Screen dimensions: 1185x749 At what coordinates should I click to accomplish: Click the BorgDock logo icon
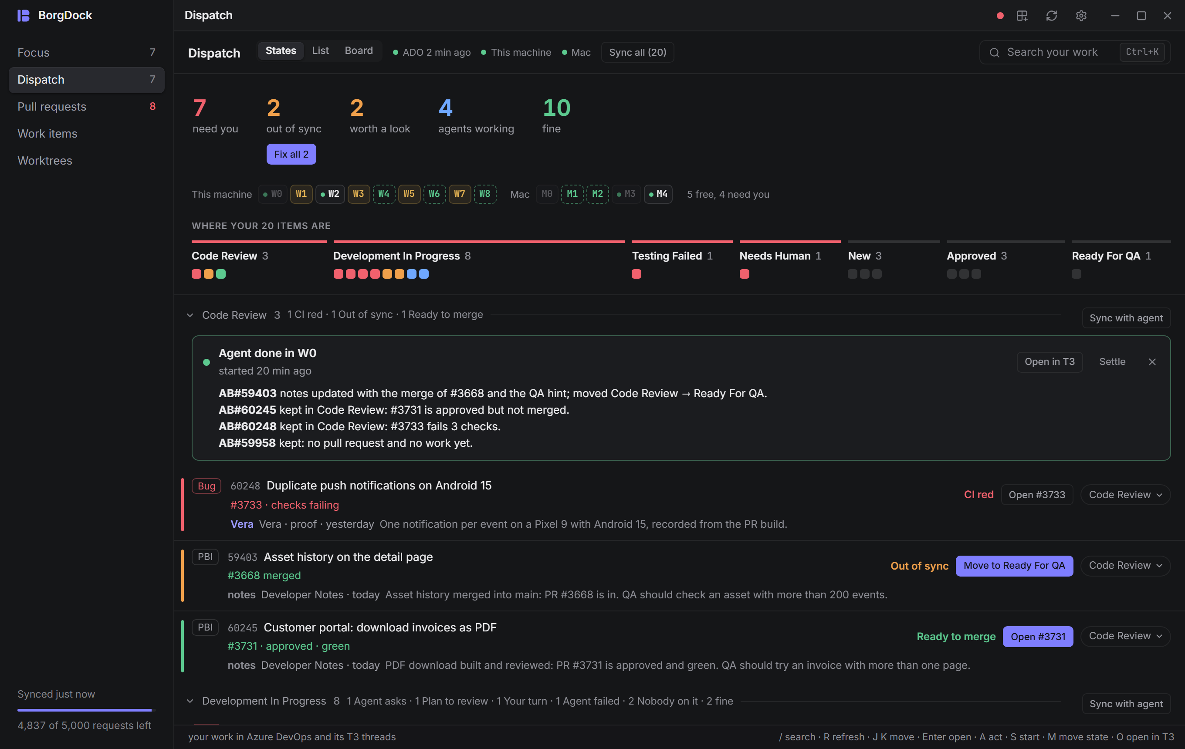coord(23,15)
